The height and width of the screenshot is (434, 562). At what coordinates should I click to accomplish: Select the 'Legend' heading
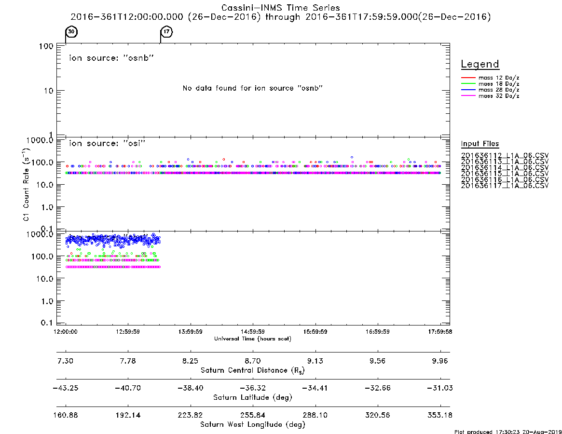pos(480,64)
